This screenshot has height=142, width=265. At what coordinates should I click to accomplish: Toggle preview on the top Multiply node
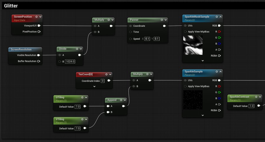tap(109, 20)
